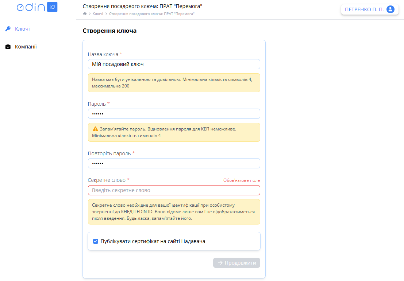This screenshot has height=281, width=404.
Task: Open the user avatar icon near ПЕТРЕНКО П. П.
Action: 391,9
